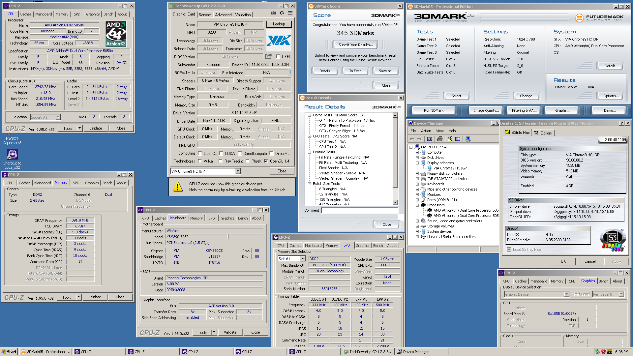Toggle the CUDA checkbox
This screenshot has height=356, width=633.
tap(221, 153)
